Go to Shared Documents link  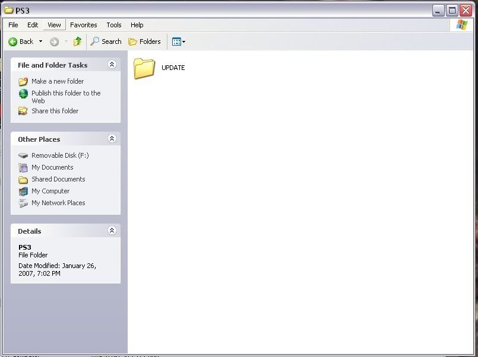click(x=58, y=179)
